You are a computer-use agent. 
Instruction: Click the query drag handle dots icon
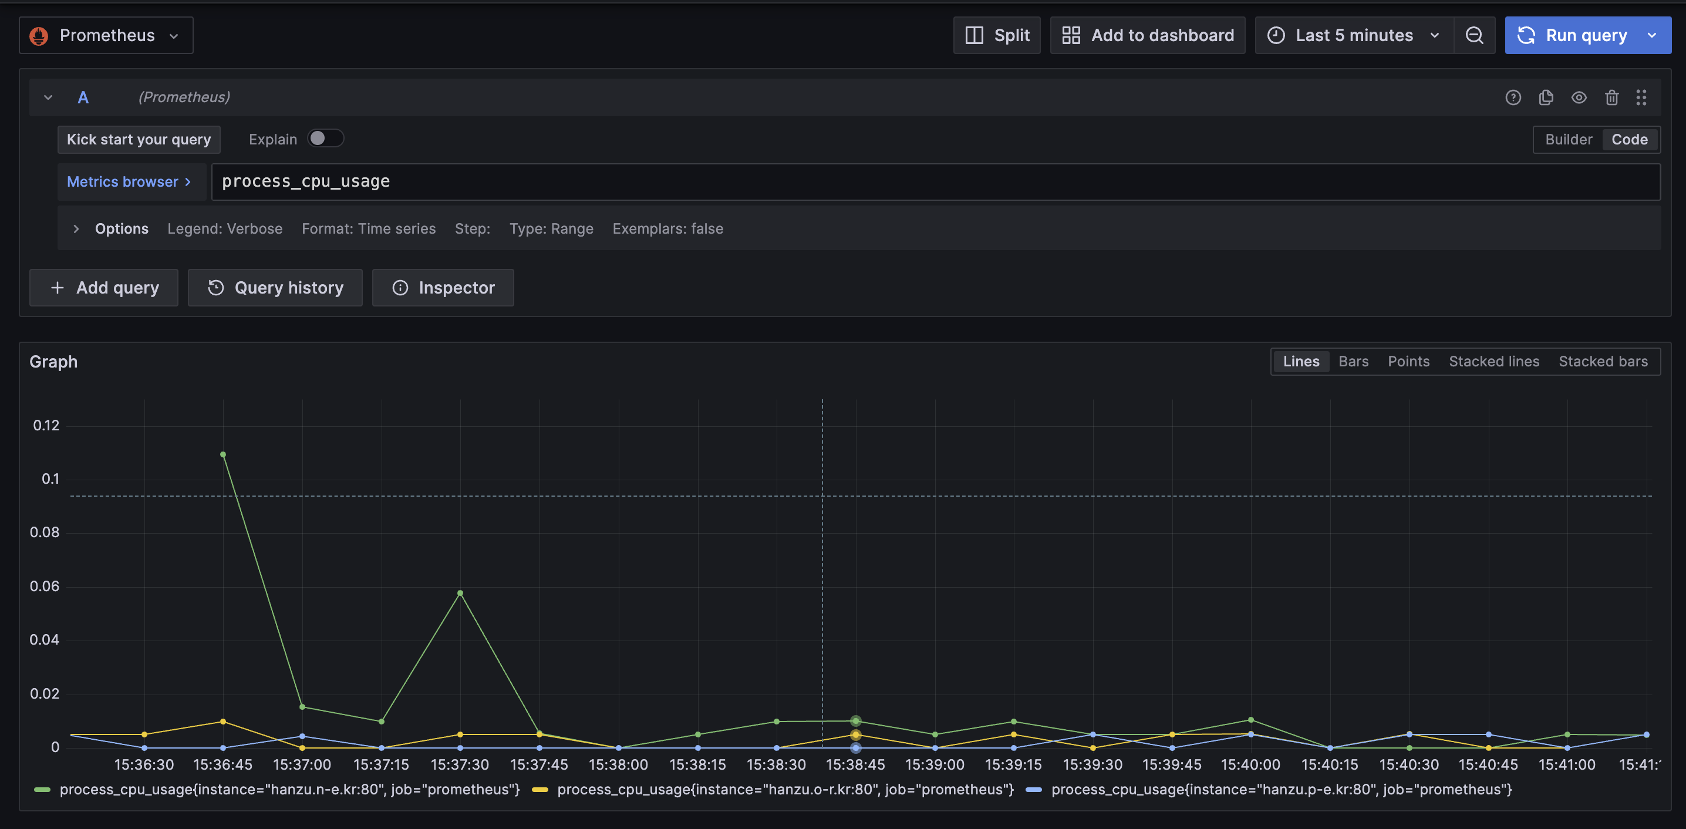[x=1641, y=97]
